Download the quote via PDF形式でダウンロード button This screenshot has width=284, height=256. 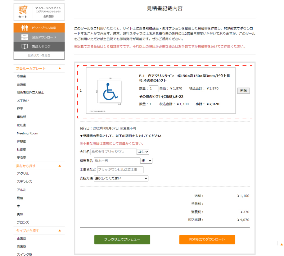click(207, 240)
